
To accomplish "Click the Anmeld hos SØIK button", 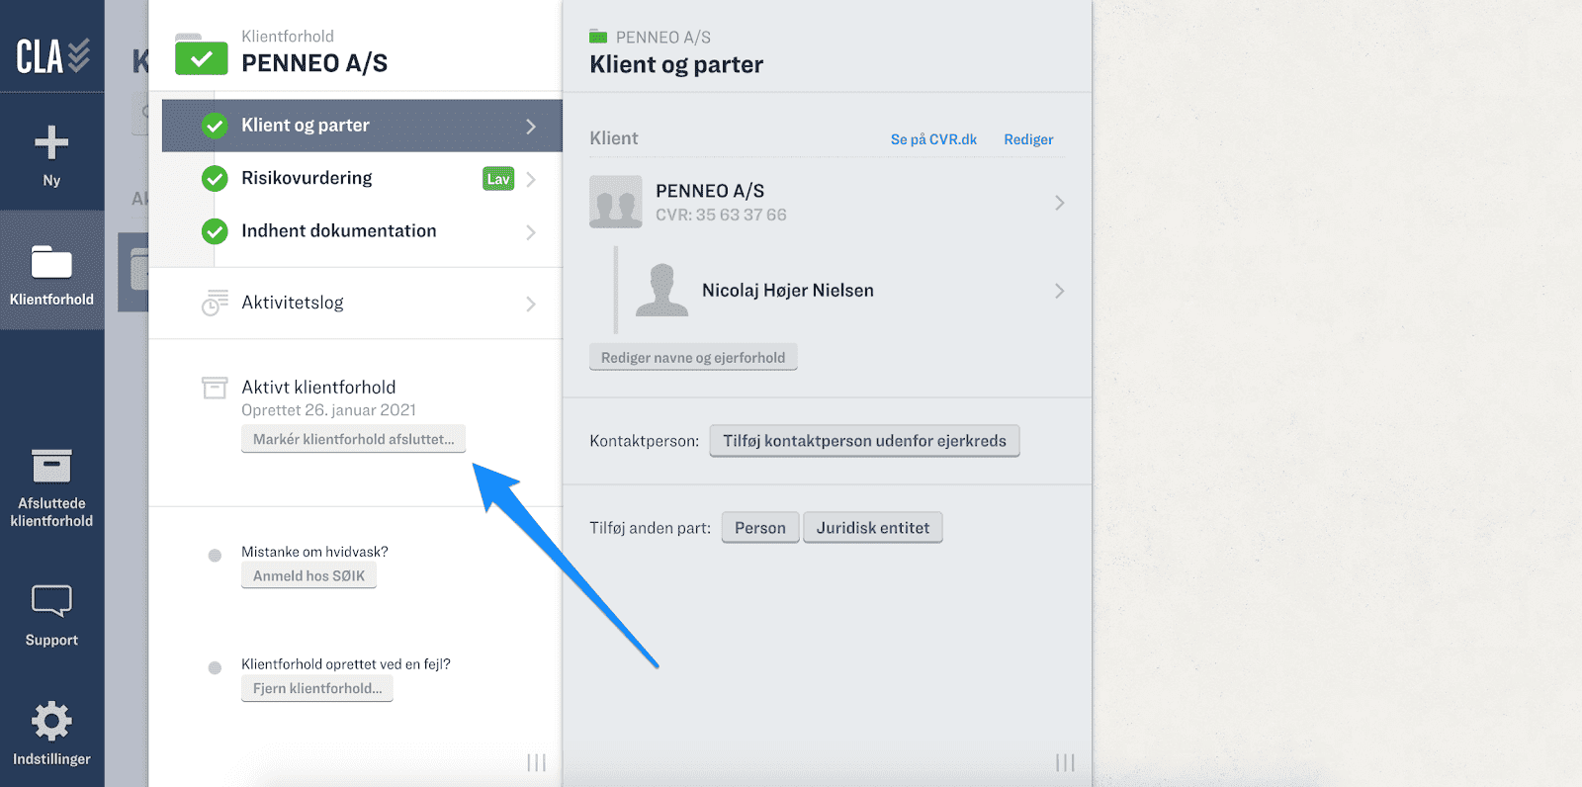I will coord(308,575).
